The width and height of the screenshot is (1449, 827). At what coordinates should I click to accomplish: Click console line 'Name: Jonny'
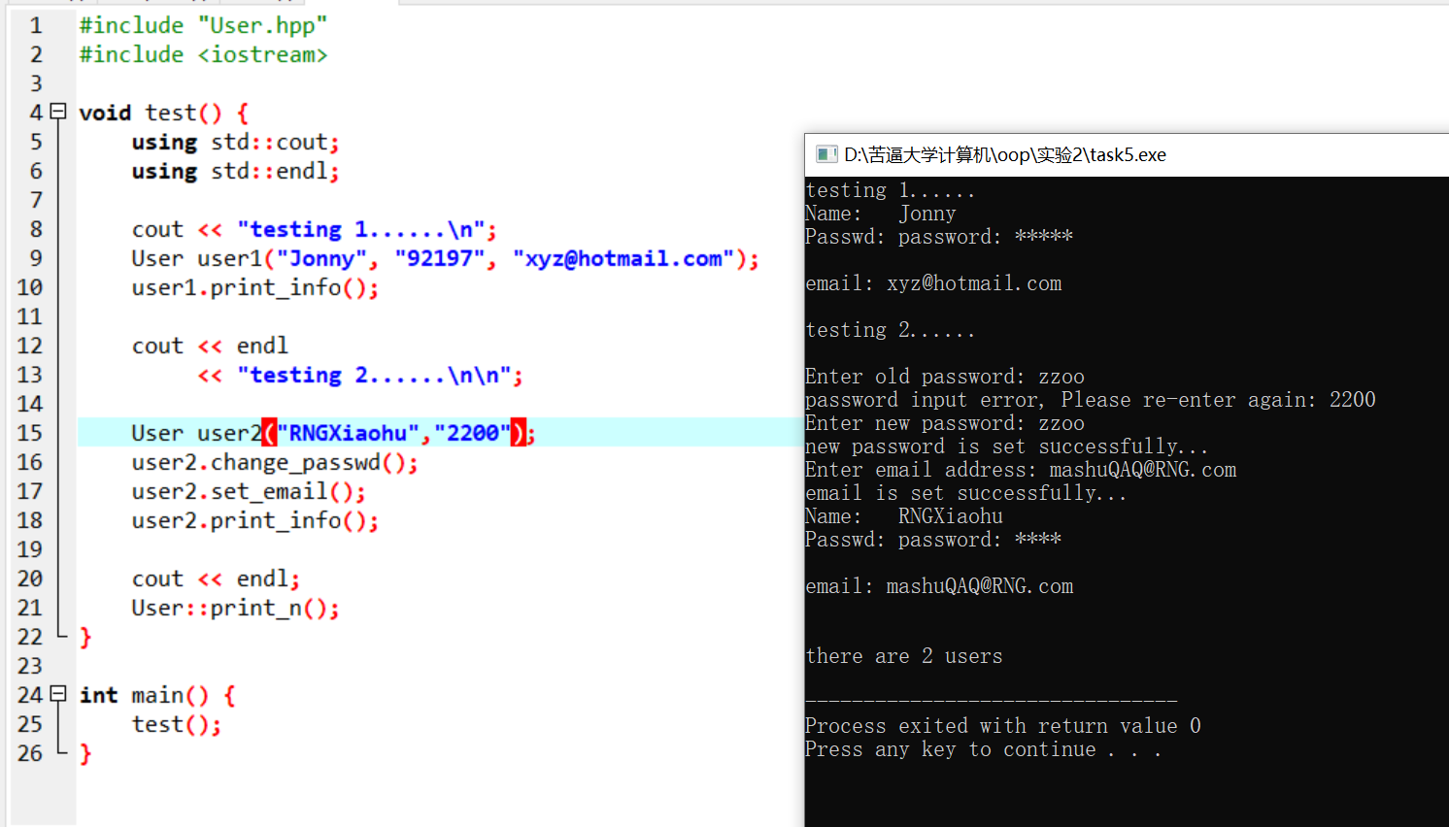click(x=881, y=214)
